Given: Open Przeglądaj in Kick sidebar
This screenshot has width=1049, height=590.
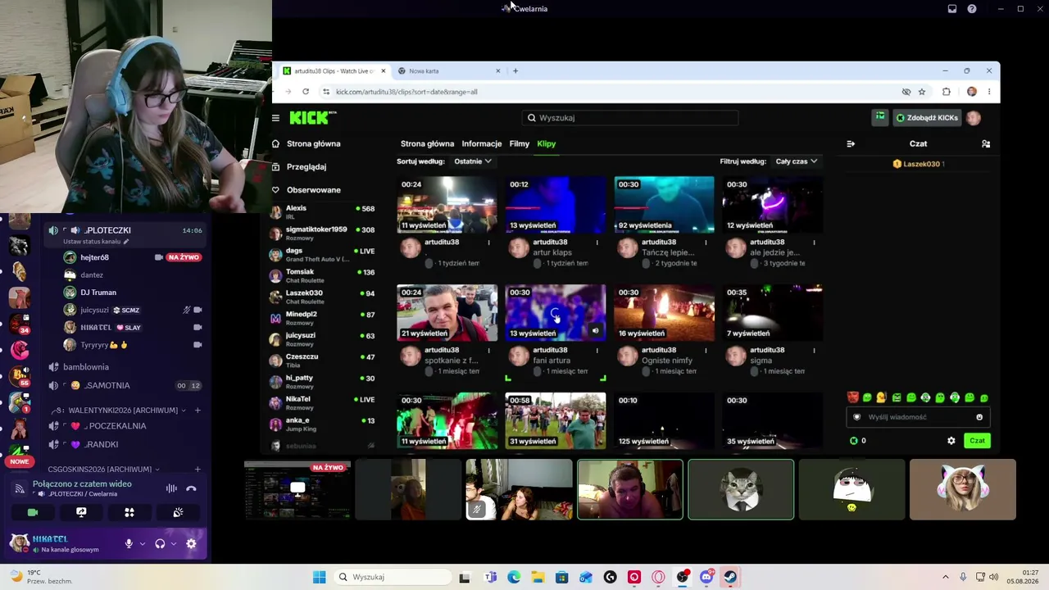Looking at the screenshot, I should (300, 166).
